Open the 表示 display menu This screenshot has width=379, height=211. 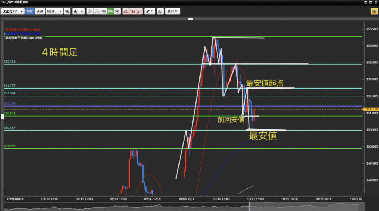pos(172,11)
